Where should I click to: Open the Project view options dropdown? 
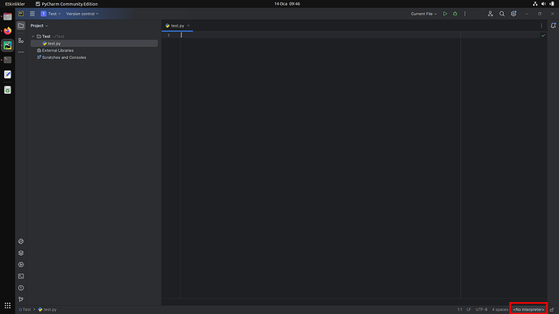pyautogui.click(x=39, y=26)
